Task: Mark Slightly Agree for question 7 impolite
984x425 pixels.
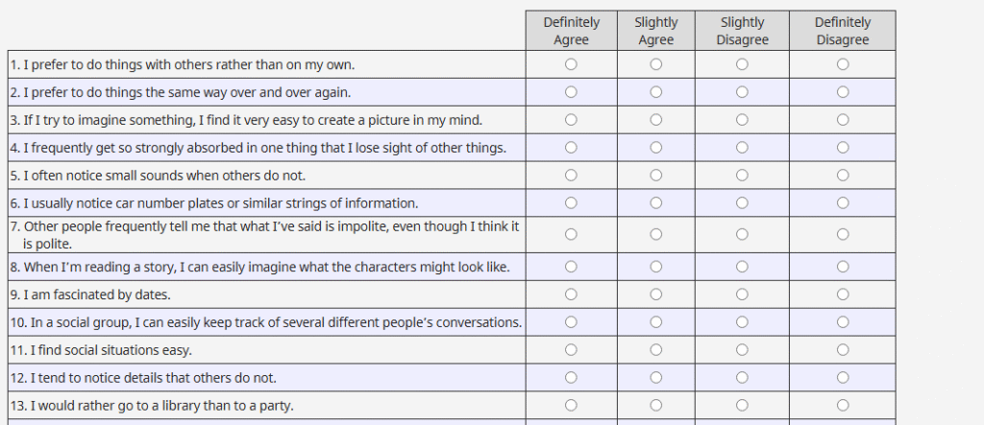Action: 656,235
